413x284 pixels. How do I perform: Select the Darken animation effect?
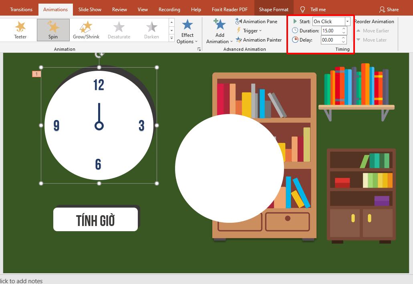(x=151, y=30)
